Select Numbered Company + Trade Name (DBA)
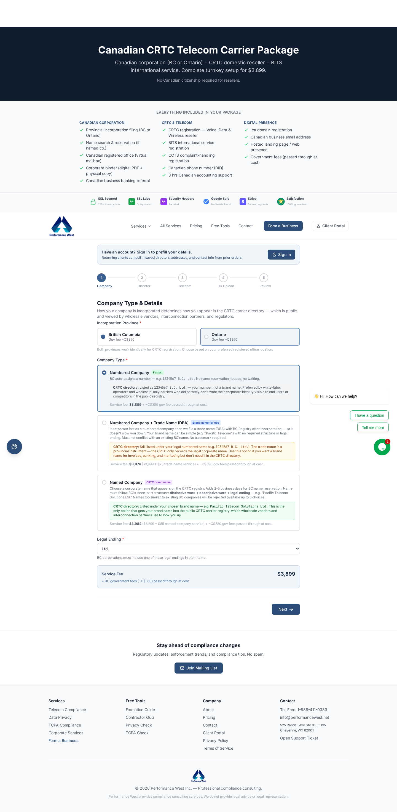This screenshot has width=397, height=812. pos(104,423)
